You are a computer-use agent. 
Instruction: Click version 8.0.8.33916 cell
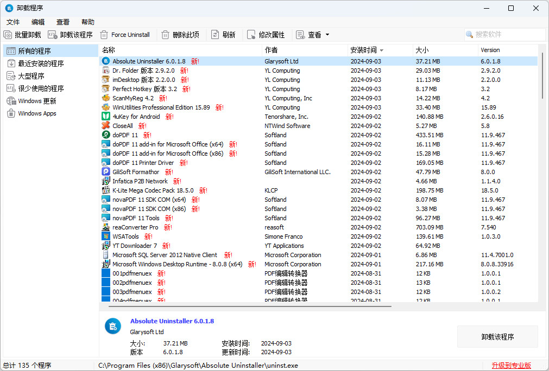[x=497, y=264]
